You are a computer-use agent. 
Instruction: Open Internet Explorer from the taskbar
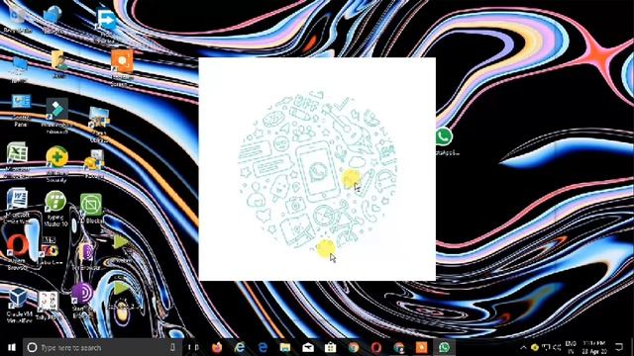[240, 347]
